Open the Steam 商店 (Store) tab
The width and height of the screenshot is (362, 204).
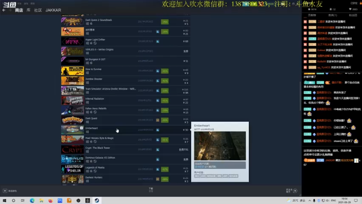tap(19, 10)
